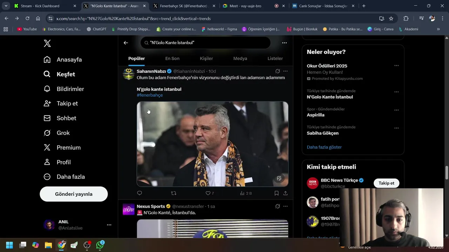Viewport: 449px width, 252px height.
Task: Show more bookmarks chevron
Action: [x=438, y=29]
